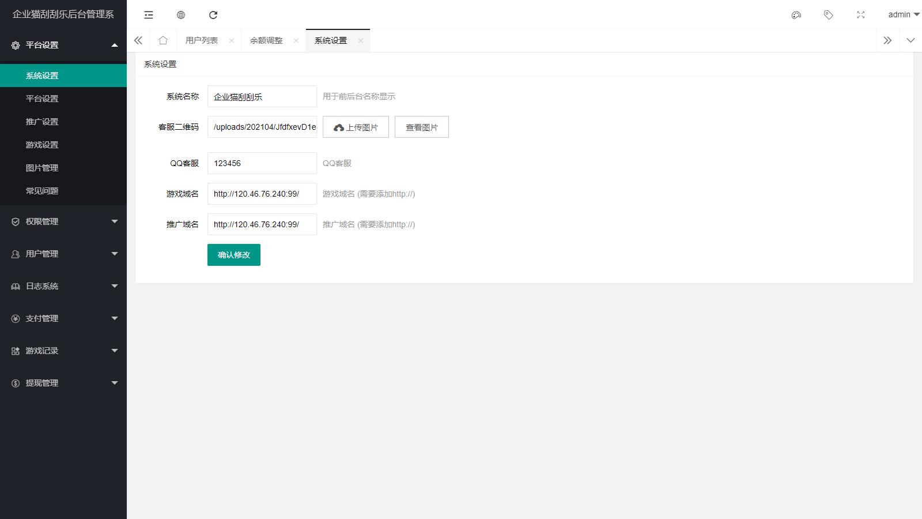Expand the 支付管理 sidebar menu
This screenshot has height=519, width=922.
click(63, 318)
